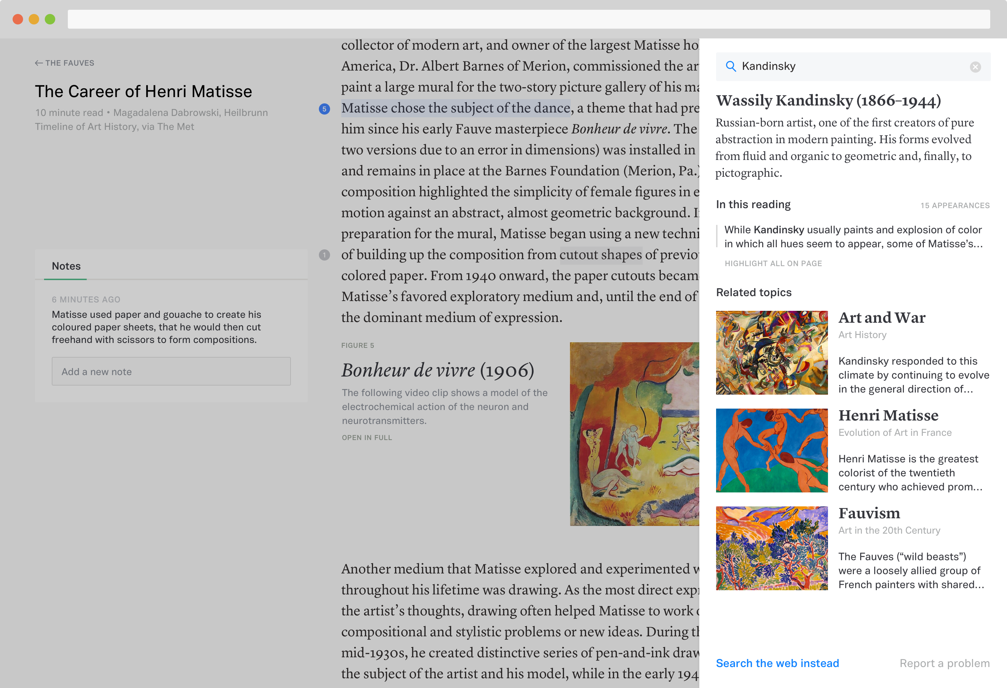1007x688 pixels.
Task: Click the Bonheur de vivre painting image
Action: pyautogui.click(x=634, y=434)
